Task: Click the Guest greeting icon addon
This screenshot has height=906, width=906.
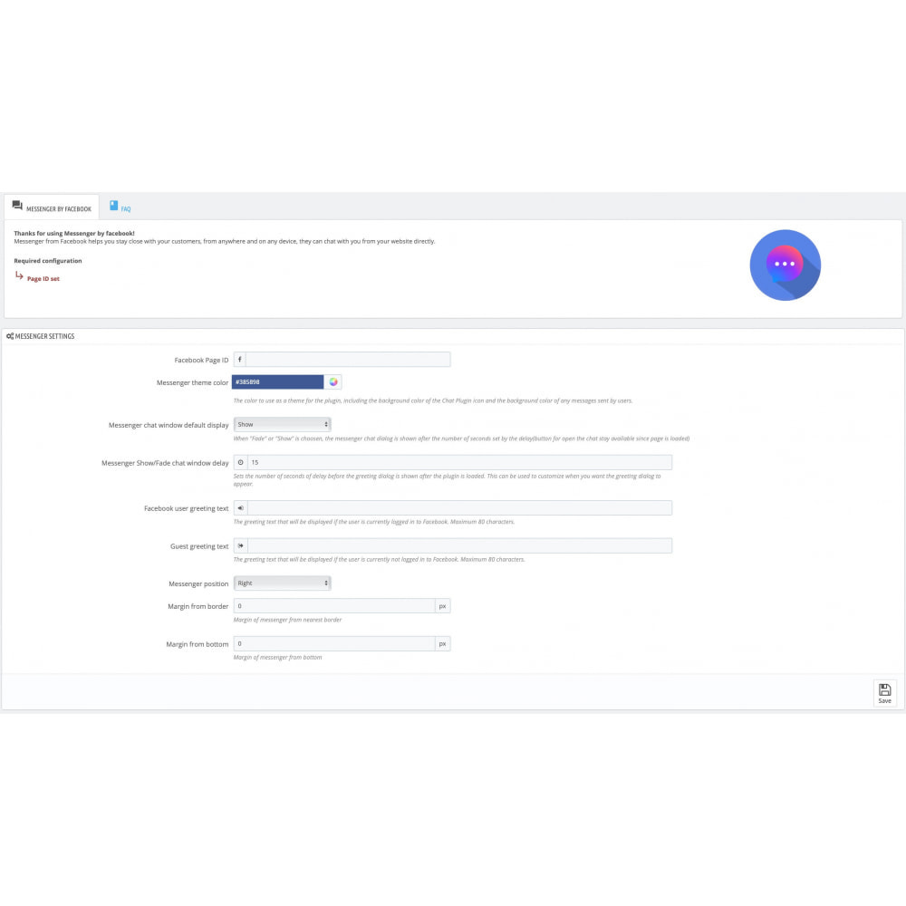Action: click(x=241, y=546)
